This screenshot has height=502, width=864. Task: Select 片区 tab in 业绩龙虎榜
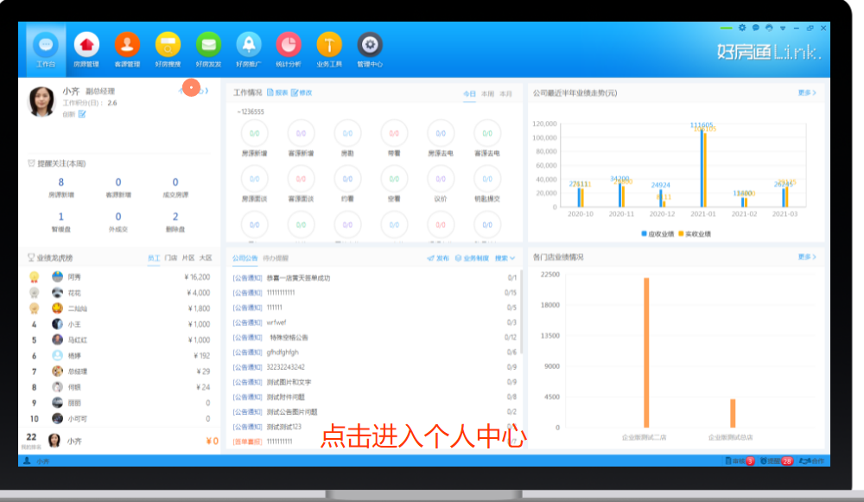(x=188, y=257)
